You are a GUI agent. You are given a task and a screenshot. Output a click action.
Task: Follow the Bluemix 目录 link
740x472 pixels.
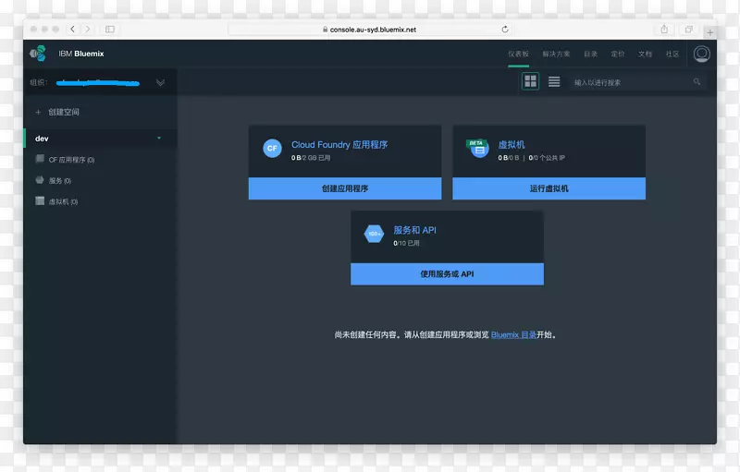tap(513, 335)
